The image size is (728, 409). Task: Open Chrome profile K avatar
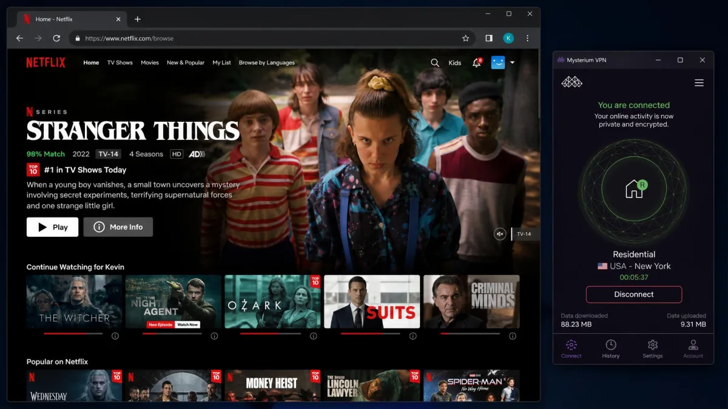508,38
